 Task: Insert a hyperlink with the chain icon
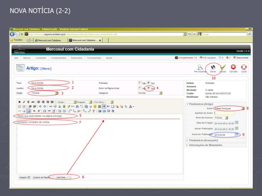pyautogui.click(x=51, y=106)
